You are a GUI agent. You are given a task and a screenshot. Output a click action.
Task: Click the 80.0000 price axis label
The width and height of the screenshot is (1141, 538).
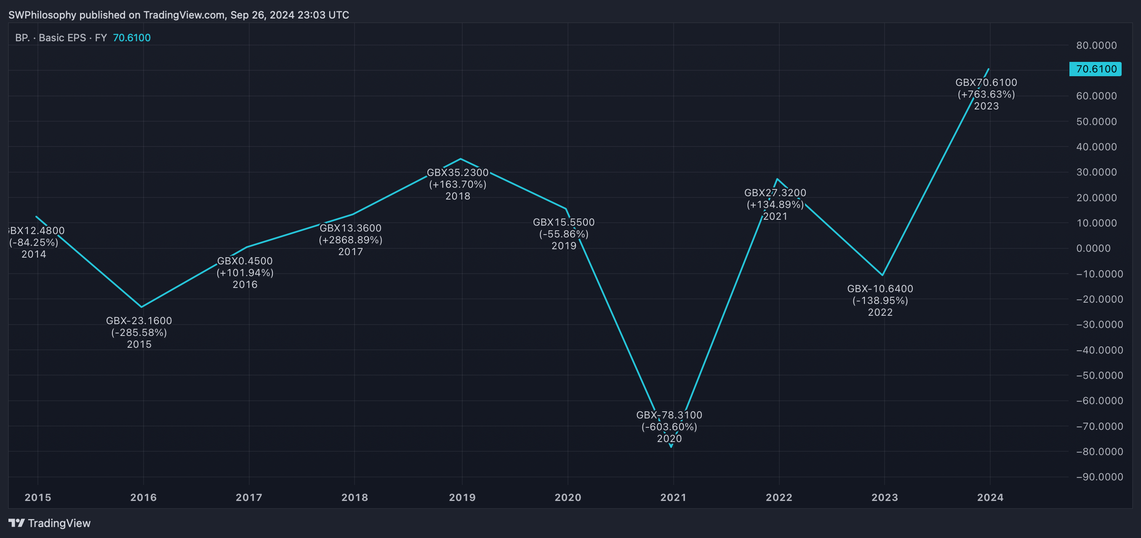(x=1096, y=45)
